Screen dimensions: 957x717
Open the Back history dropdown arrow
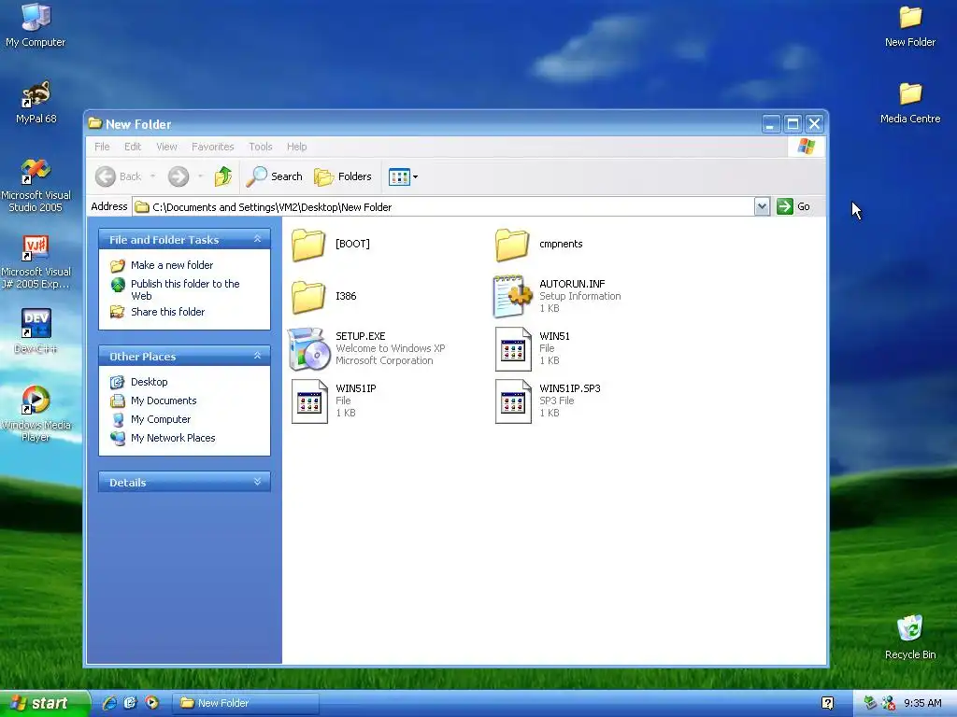pyautogui.click(x=152, y=176)
